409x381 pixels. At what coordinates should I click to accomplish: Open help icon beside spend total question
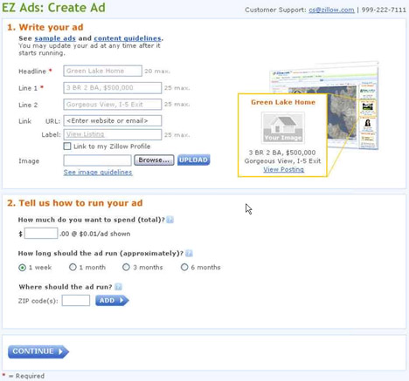[170, 220]
